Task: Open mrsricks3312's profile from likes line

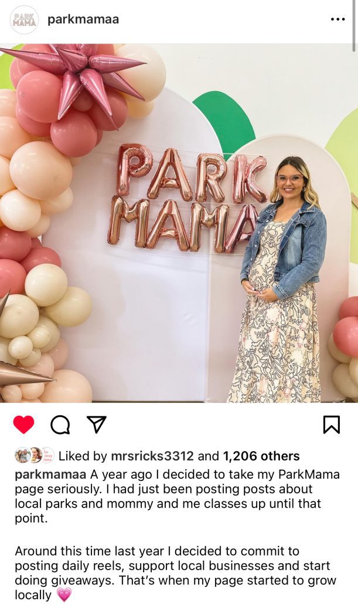Action: (152, 456)
